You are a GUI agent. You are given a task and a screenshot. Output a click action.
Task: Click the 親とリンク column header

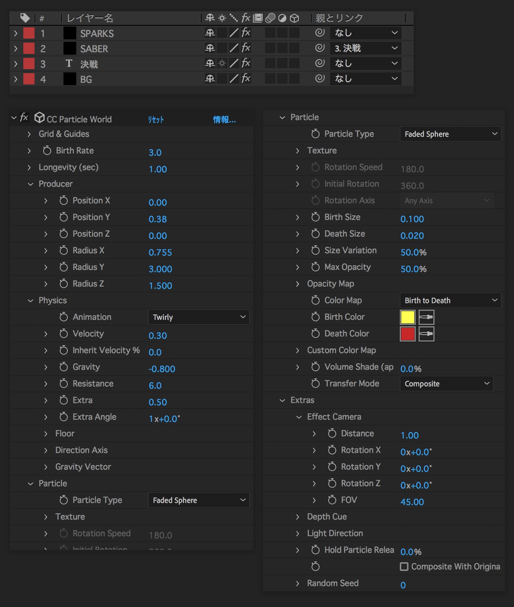click(339, 18)
